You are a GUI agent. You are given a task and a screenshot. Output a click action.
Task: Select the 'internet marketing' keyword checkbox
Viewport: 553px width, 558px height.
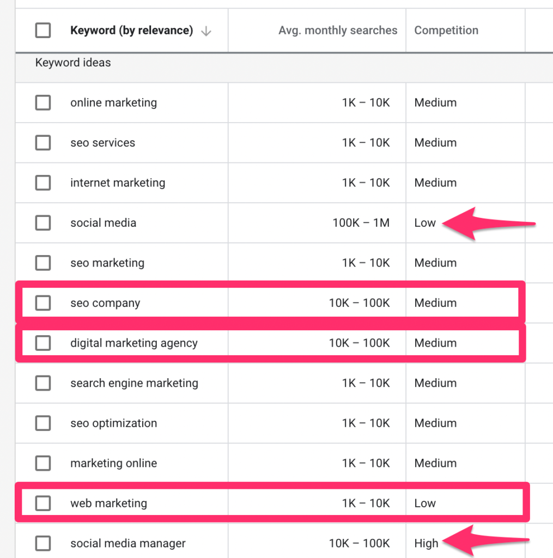pyautogui.click(x=43, y=183)
